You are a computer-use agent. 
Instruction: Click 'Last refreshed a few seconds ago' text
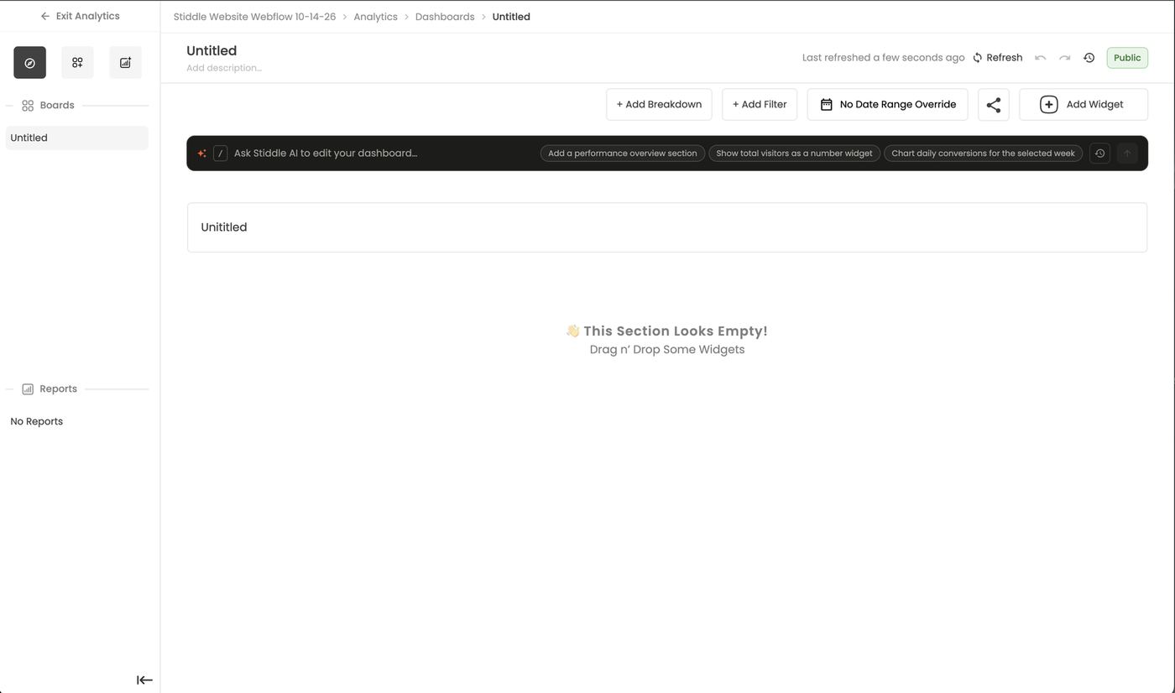click(883, 58)
